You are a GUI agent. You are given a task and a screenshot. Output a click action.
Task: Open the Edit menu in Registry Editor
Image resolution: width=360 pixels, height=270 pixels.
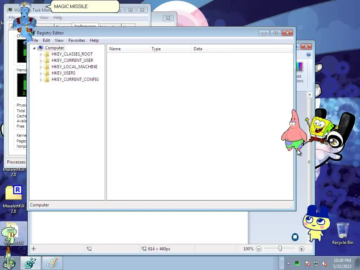tap(46, 40)
